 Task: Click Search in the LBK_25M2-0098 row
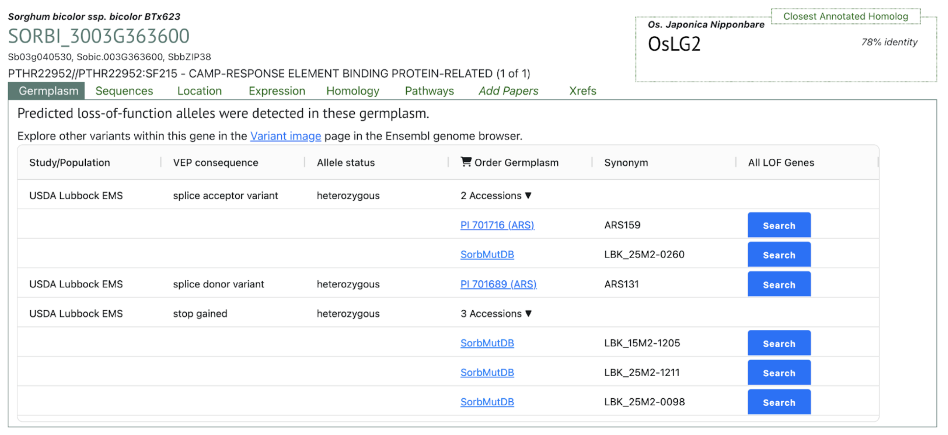779,402
